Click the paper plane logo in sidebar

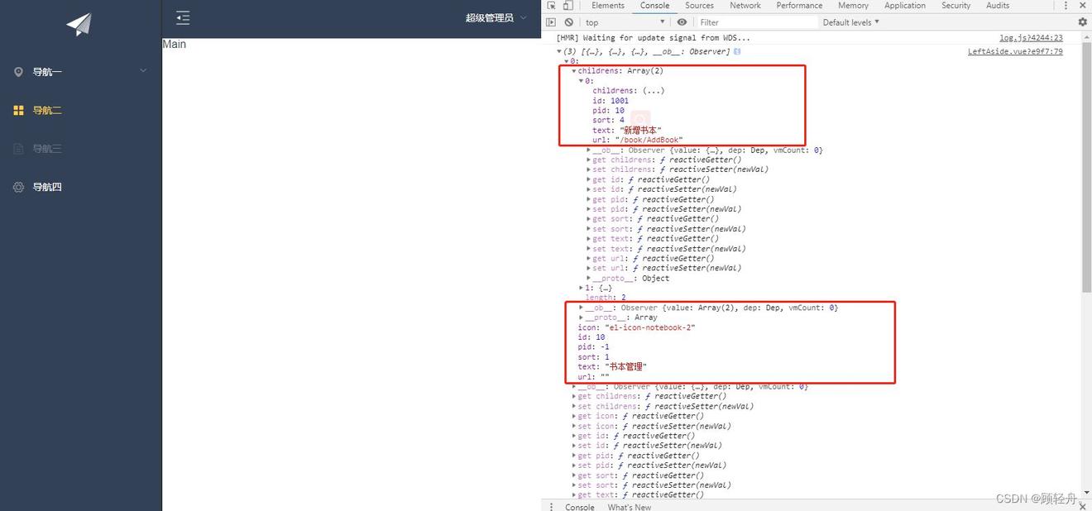click(x=79, y=24)
